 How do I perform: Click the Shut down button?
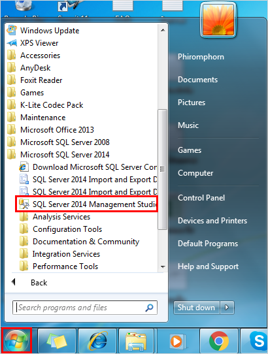tap(196, 308)
